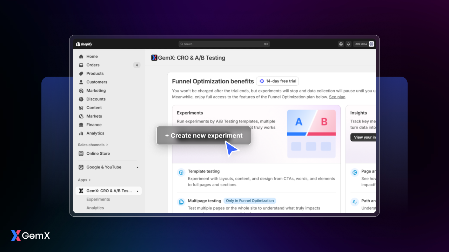This screenshot has width=449, height=252.
Task: Click the Orders inbox icon
Action: point(81,65)
